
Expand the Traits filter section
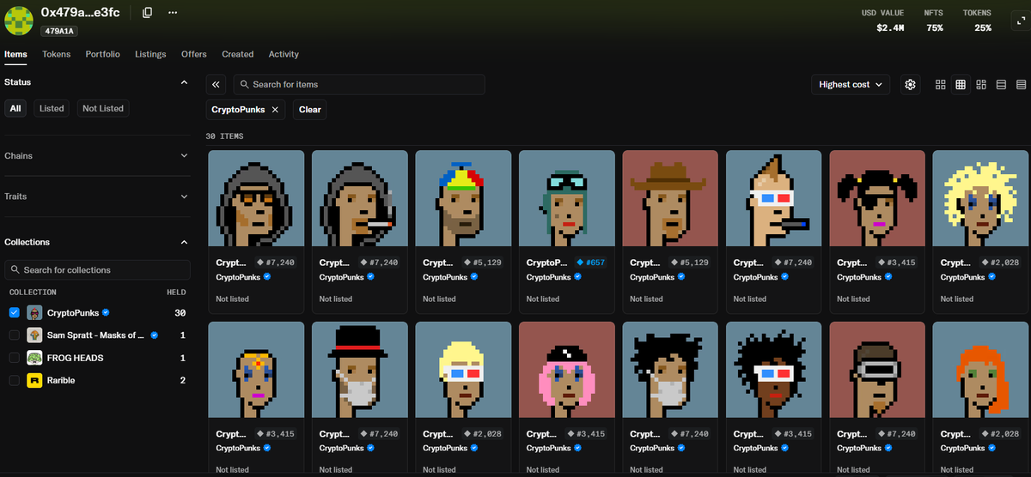pos(184,196)
